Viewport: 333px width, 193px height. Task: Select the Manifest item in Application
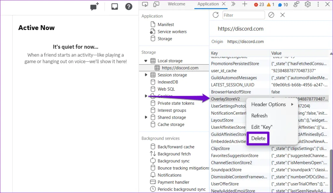point(166,24)
